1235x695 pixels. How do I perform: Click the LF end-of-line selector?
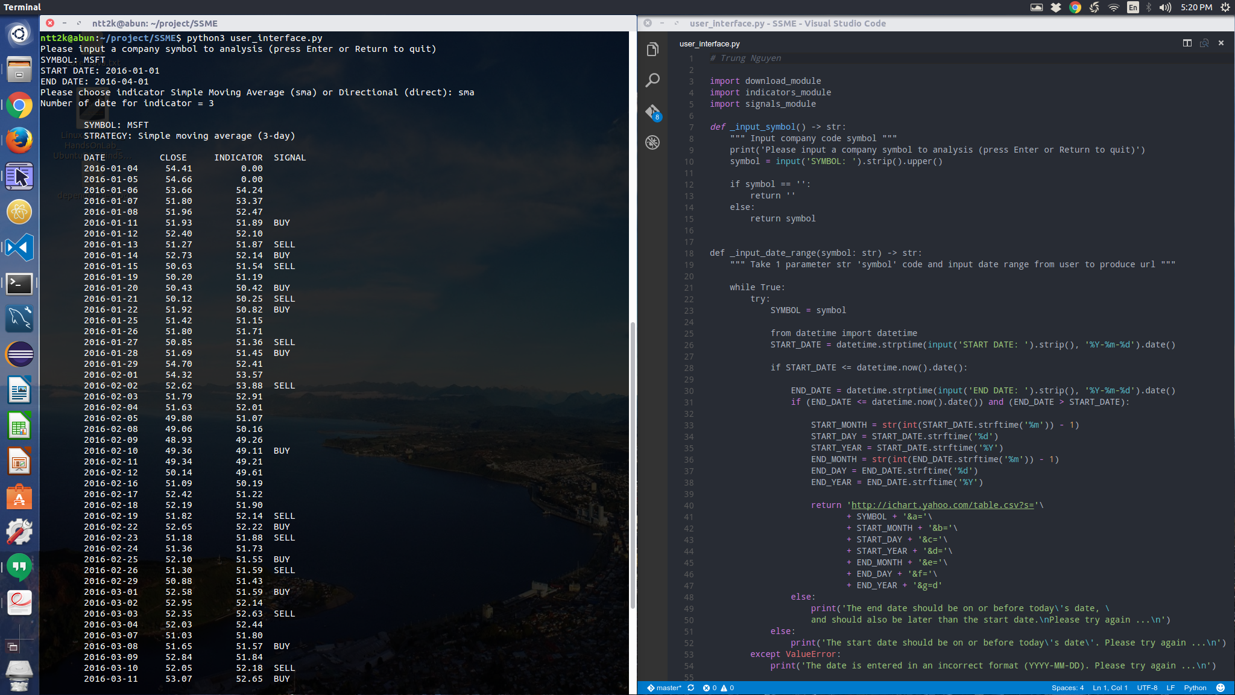click(x=1170, y=688)
